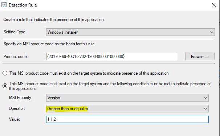
Task: Click the 'Product code:' label
Action: click(16, 57)
